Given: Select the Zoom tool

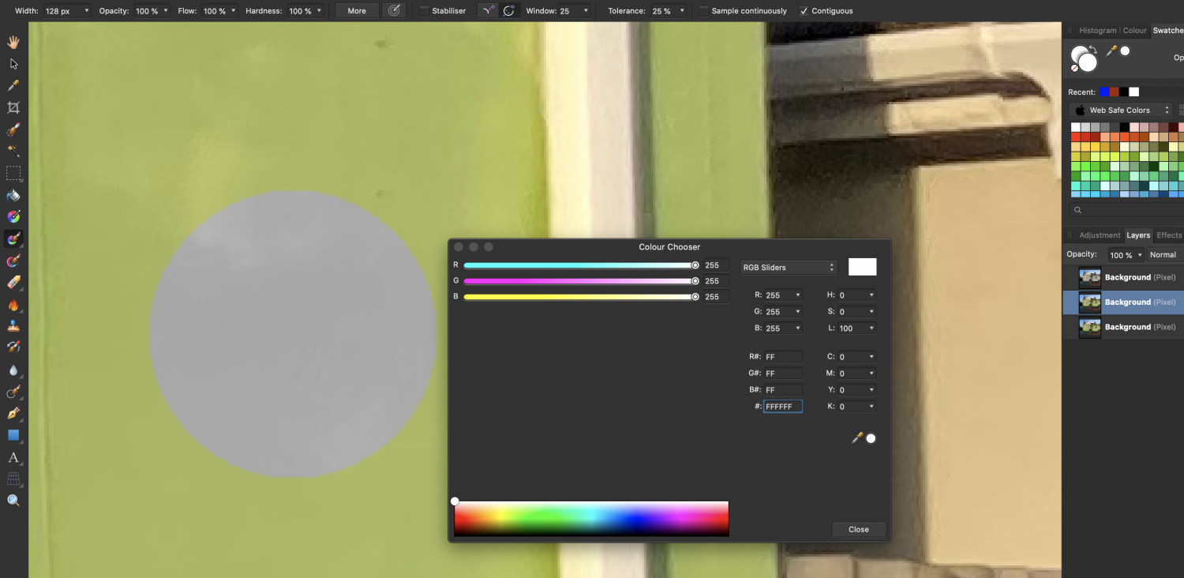Looking at the screenshot, I should pyautogui.click(x=13, y=500).
